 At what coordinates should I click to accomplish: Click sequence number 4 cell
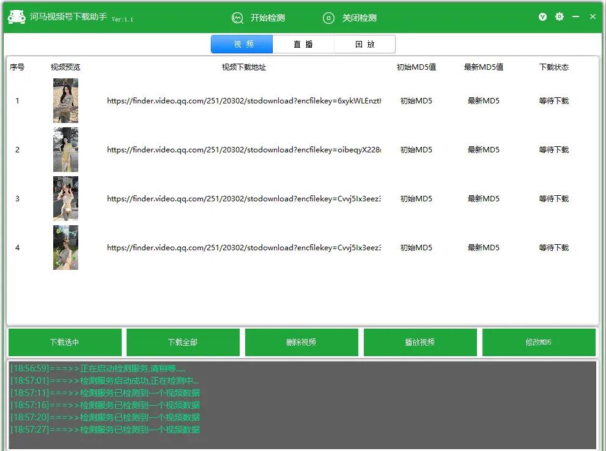pyautogui.click(x=17, y=248)
